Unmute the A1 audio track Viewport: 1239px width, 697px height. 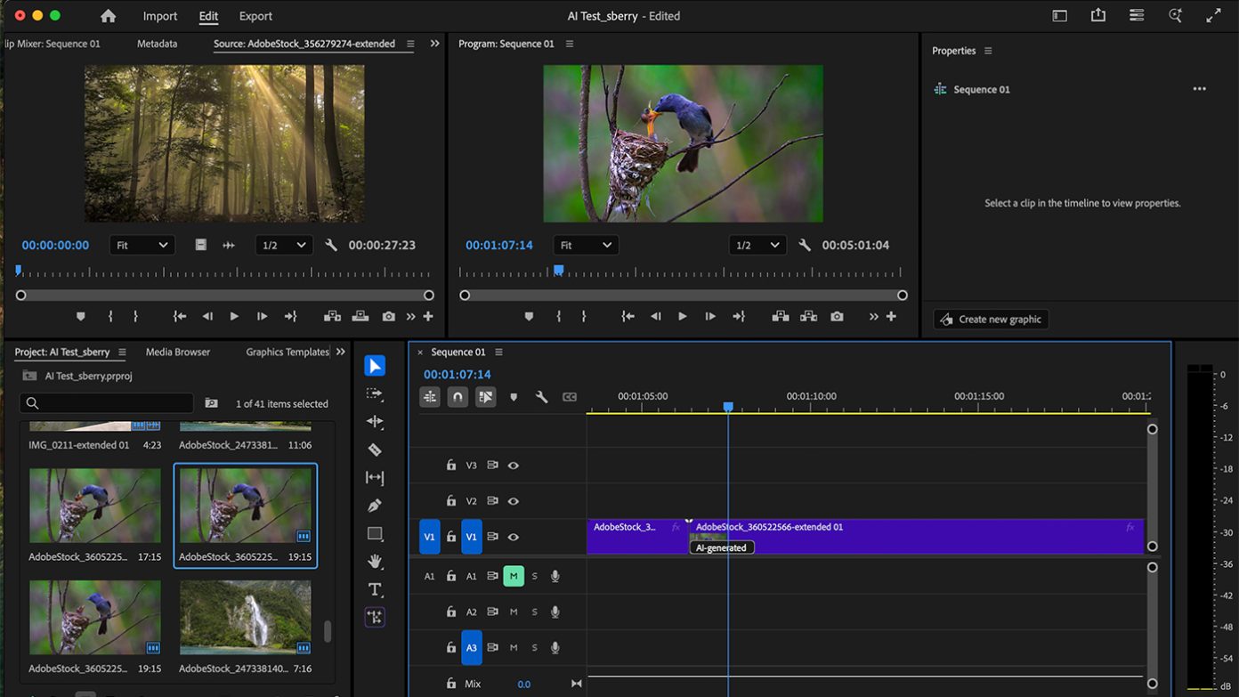pos(514,576)
